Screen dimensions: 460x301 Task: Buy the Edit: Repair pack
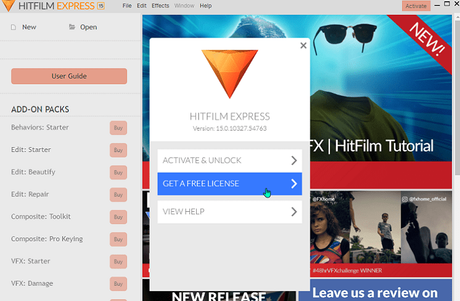coord(118,195)
